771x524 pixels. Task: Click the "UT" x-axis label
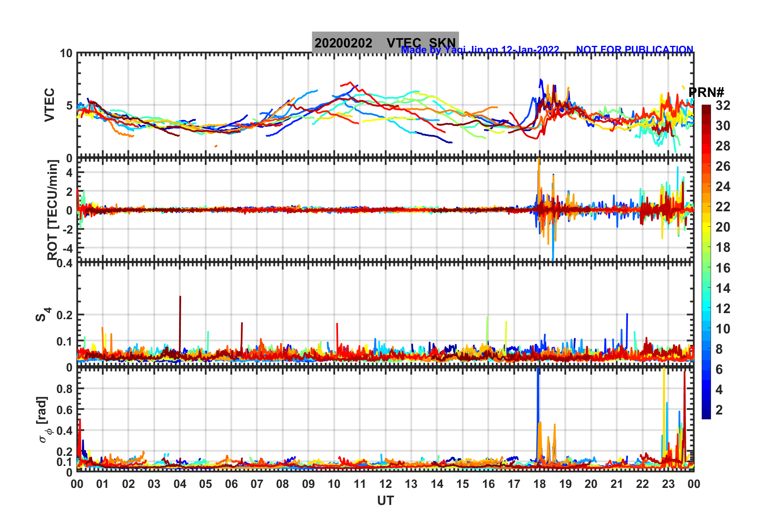pos(385,501)
